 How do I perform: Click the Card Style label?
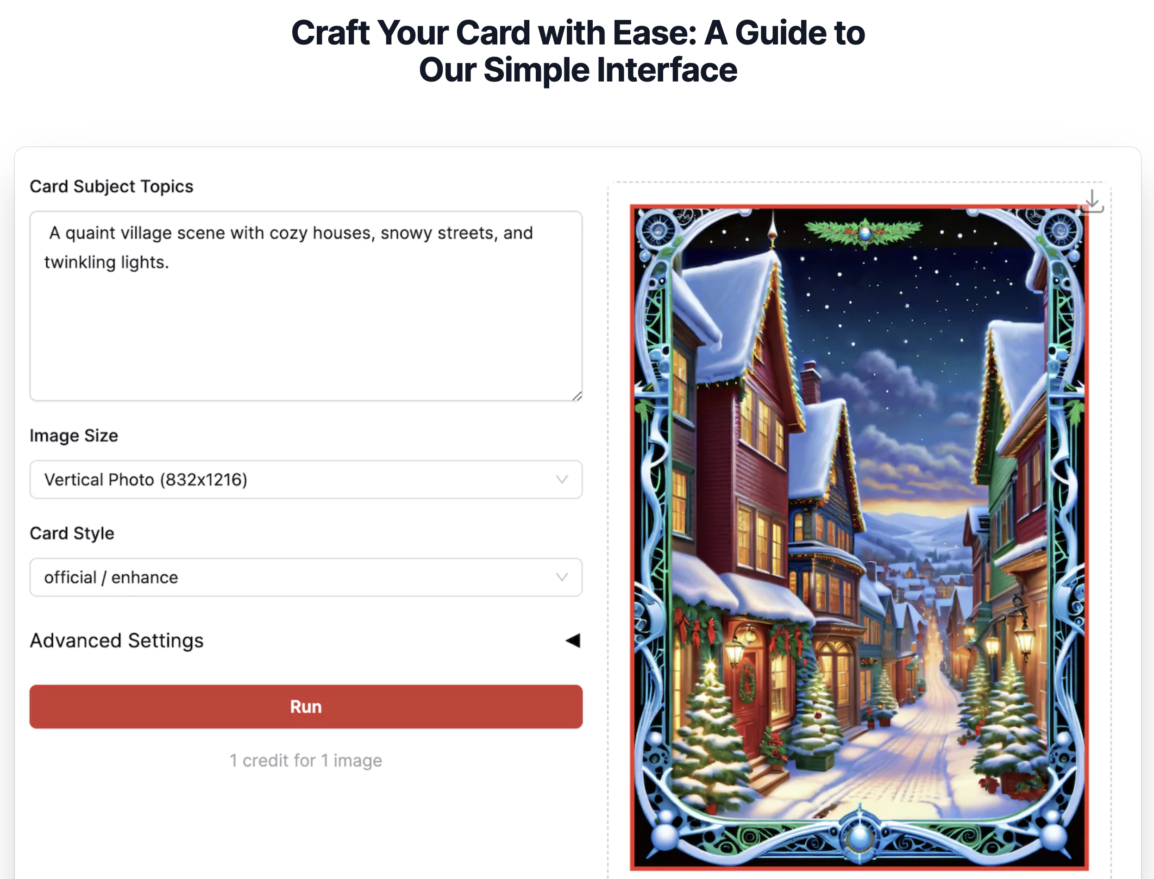pos(72,533)
